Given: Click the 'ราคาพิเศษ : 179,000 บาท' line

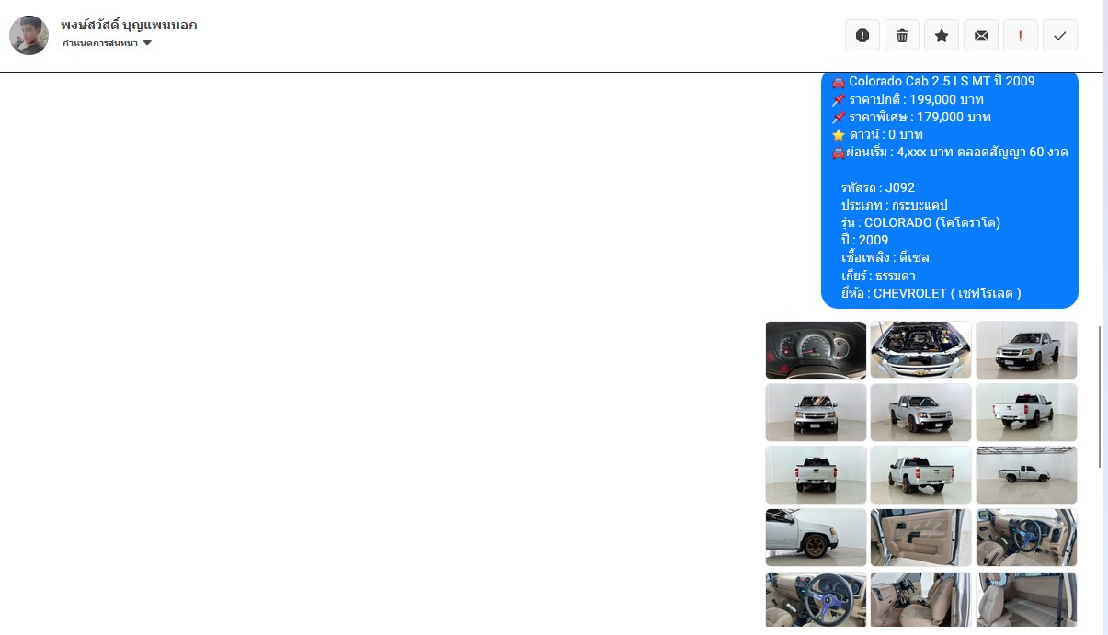Looking at the screenshot, I should [910, 117].
